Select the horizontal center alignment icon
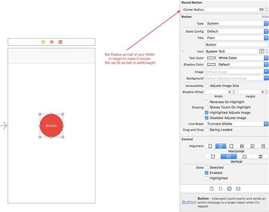The width and height of the screenshot is (269, 212). click(x=221, y=146)
